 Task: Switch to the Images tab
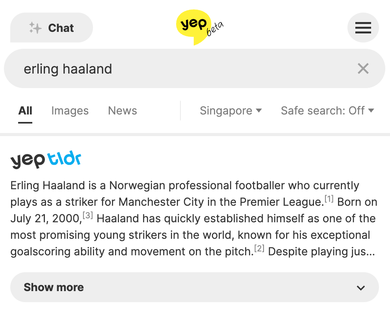pyautogui.click(x=70, y=111)
